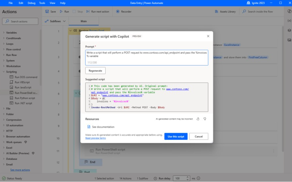Image resolution: width=292 pixels, height=182 pixels.
Task: Expand the Compression action group
Action: pyautogui.click(x=4, y=120)
